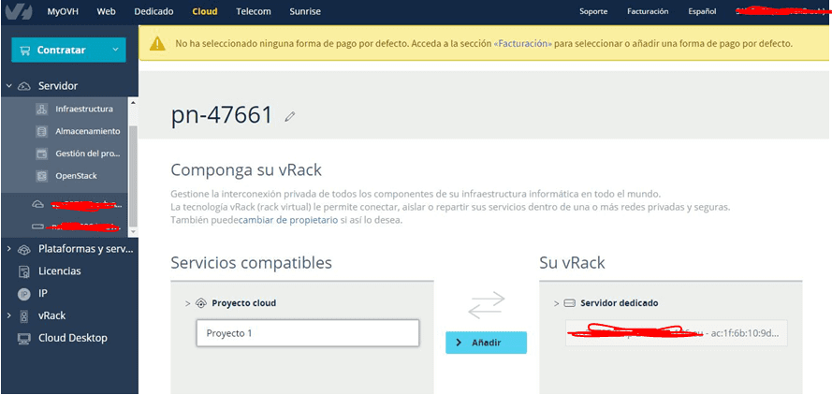Open the IP section
This screenshot has width=832, height=395.
click(43, 294)
